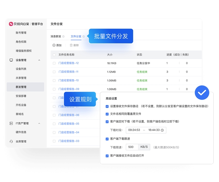Image resolution: width=219 pixels, height=182 pixels.
Task: Collapse the IT资产管理 sidebar section
Action: point(39,123)
